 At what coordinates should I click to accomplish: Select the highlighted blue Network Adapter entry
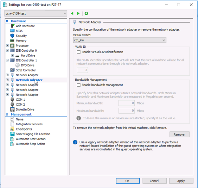(29, 80)
